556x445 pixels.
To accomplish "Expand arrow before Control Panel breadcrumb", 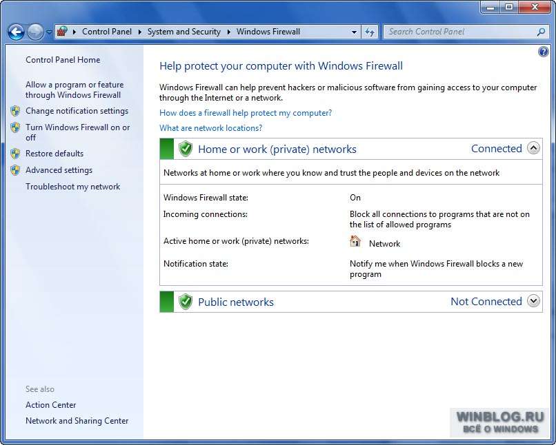I will coord(74,32).
